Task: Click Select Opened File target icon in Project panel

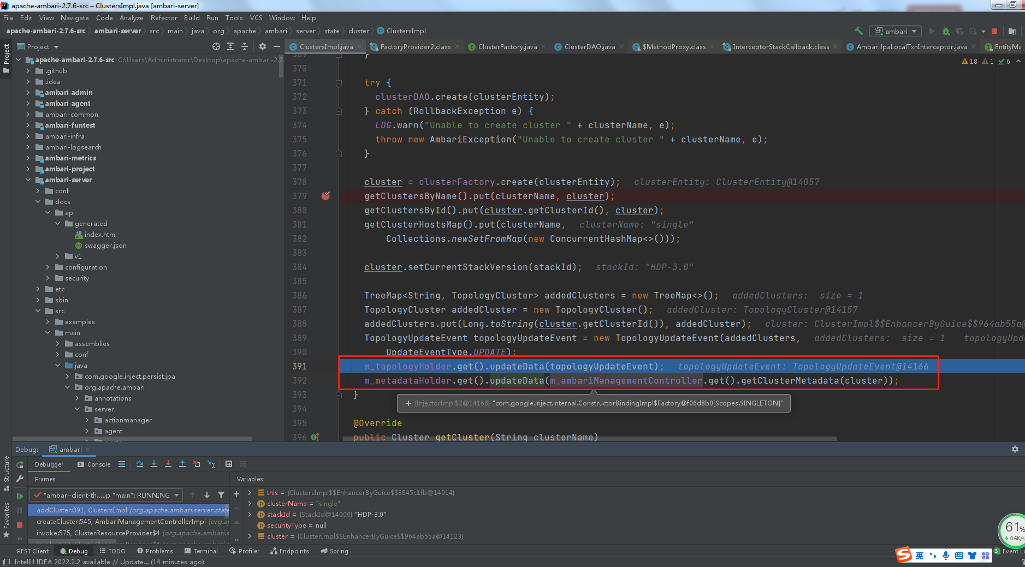Action: click(216, 46)
